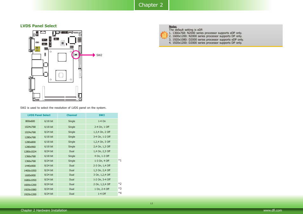
Task: Click note line '3. 1920x1080: D2000 series processor'
Action: pos(206,40)
